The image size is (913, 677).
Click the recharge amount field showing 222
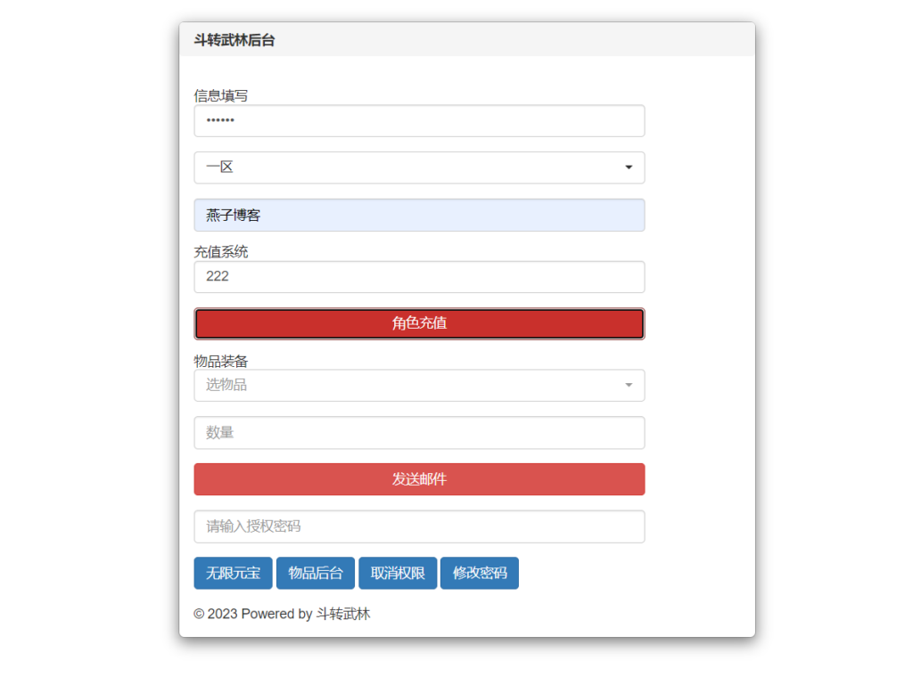click(x=419, y=277)
